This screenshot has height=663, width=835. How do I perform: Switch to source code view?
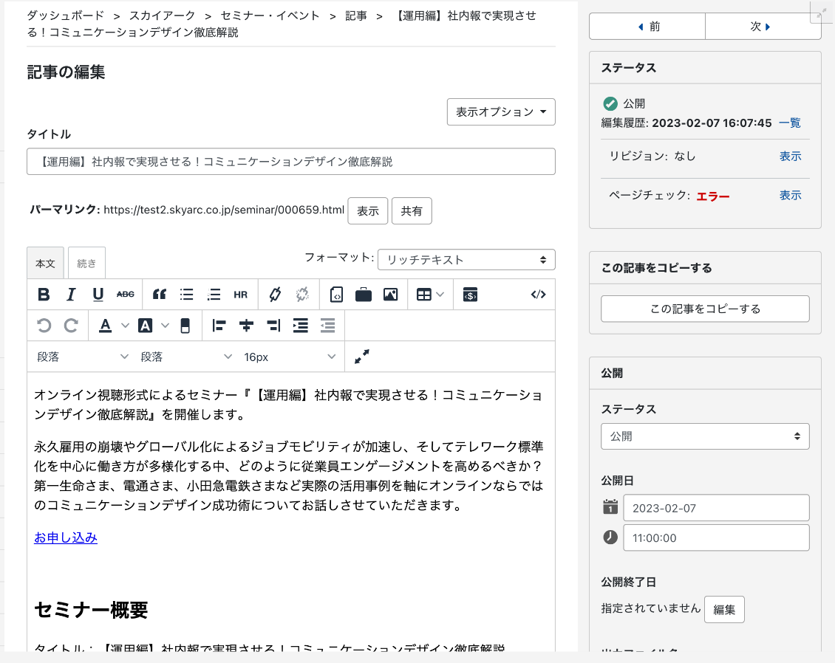pos(538,295)
